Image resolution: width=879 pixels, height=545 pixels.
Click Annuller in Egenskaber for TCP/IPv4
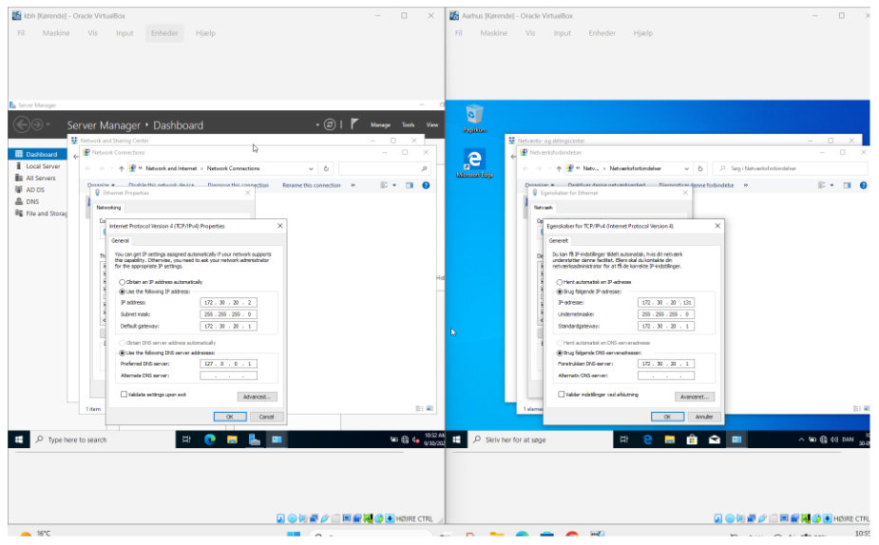[704, 417]
